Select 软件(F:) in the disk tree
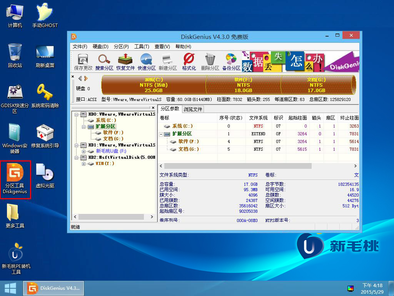 point(113,133)
